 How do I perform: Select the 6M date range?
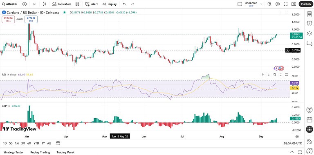click(29, 143)
